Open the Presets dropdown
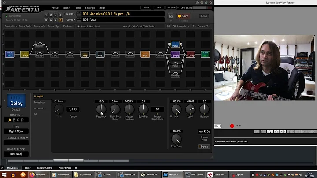The image size is (317, 178). click(x=70, y=14)
